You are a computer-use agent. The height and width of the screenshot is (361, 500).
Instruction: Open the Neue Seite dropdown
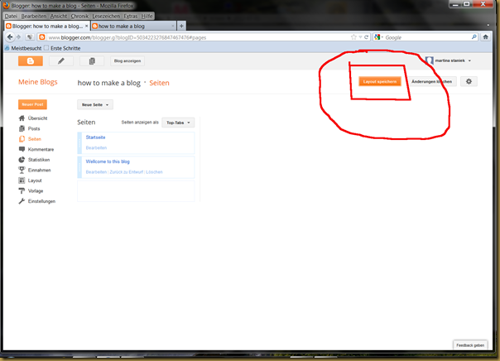(x=95, y=104)
